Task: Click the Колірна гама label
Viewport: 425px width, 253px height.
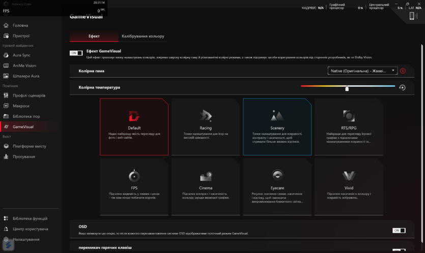Action: 91,71
